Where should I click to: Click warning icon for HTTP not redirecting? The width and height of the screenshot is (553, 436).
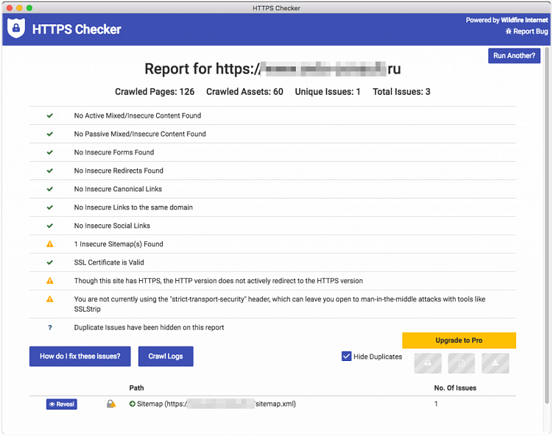[x=50, y=281]
